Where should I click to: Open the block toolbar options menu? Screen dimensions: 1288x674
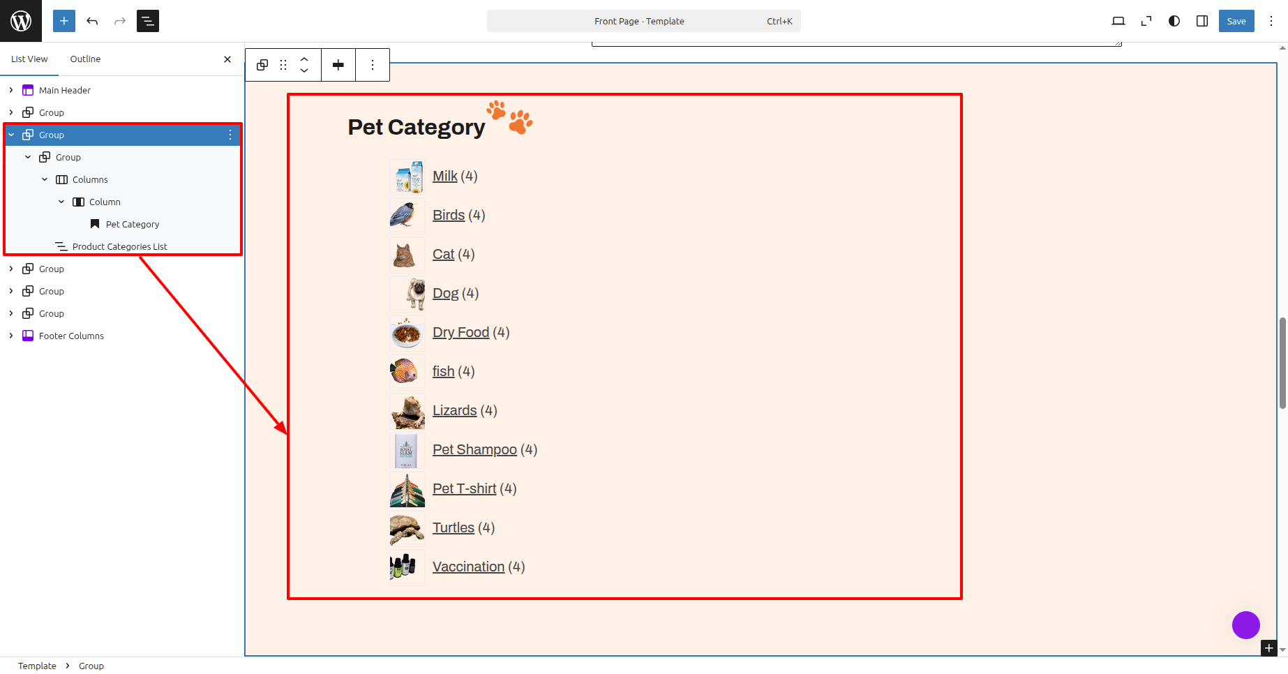pos(373,65)
